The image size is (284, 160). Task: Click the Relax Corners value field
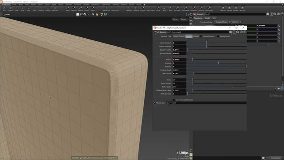click(x=179, y=84)
